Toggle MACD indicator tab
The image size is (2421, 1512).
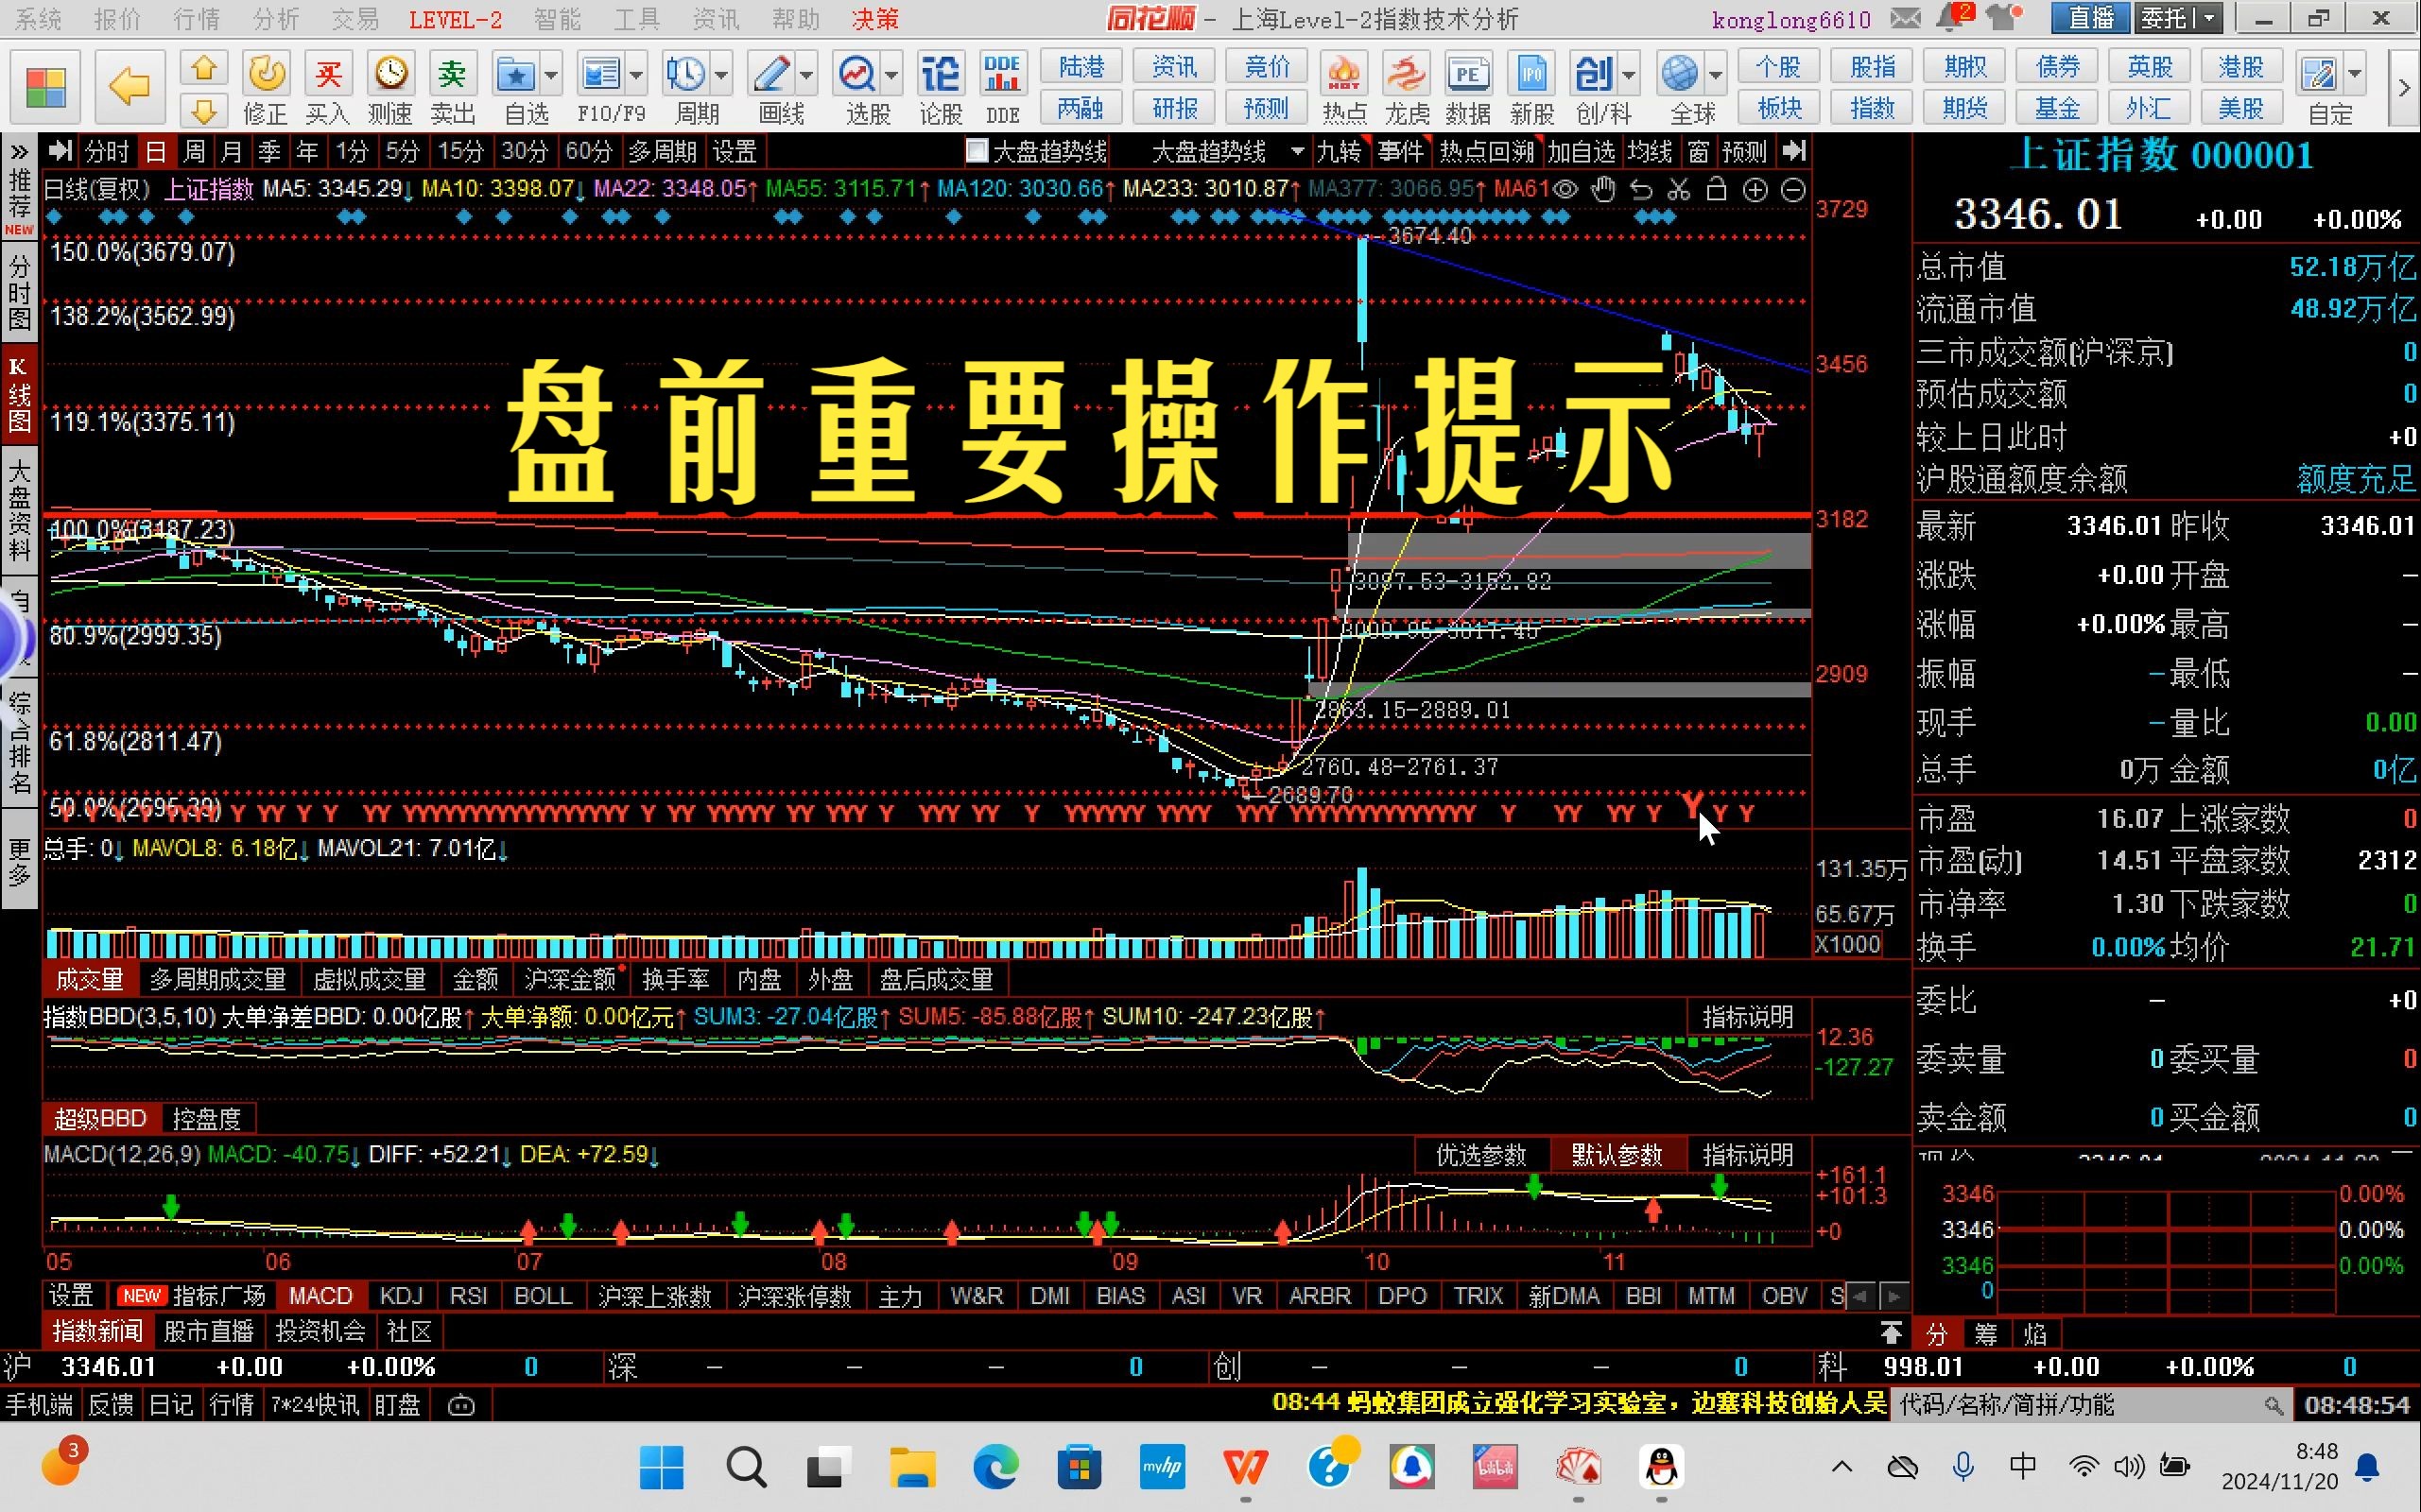320,1296
